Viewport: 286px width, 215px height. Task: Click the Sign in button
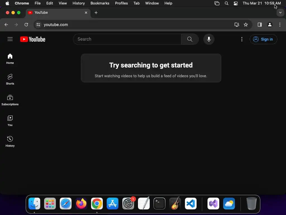click(263, 39)
